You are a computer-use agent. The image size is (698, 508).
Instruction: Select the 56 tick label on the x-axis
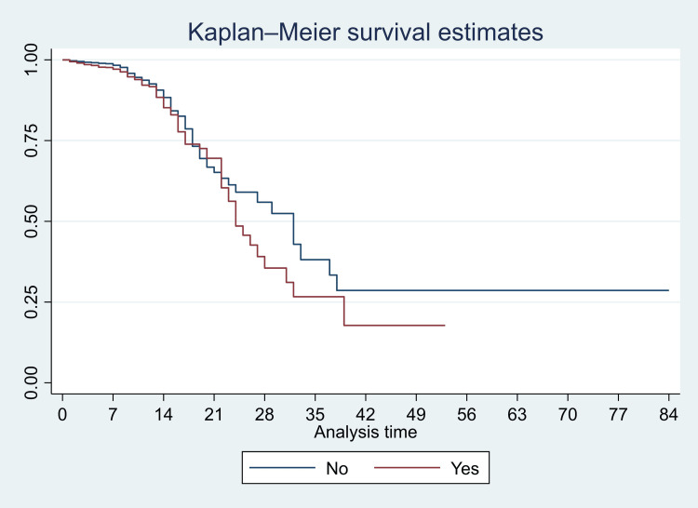466,415
